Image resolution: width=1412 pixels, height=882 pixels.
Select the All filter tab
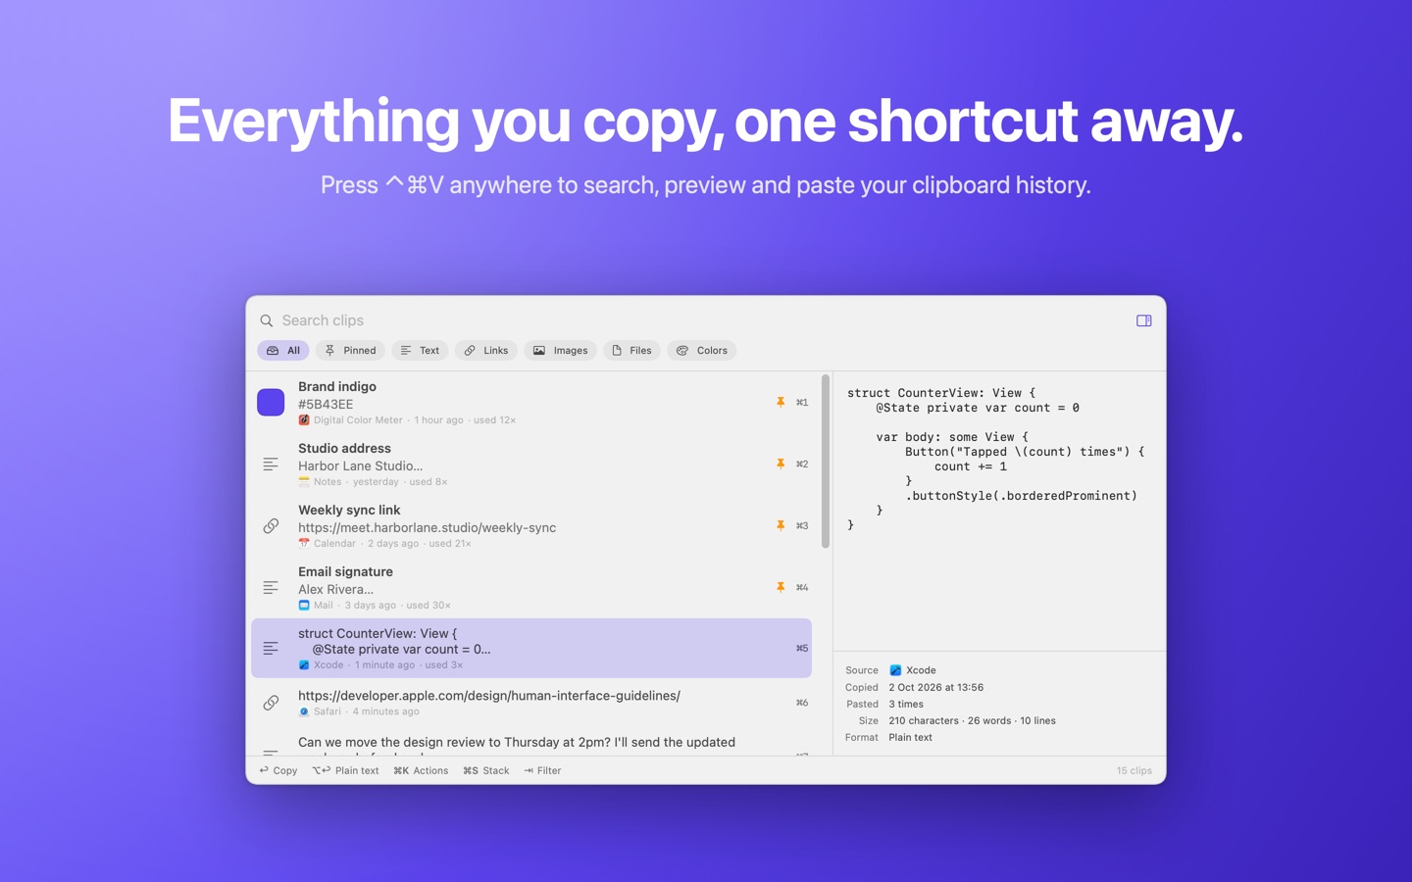point(283,350)
